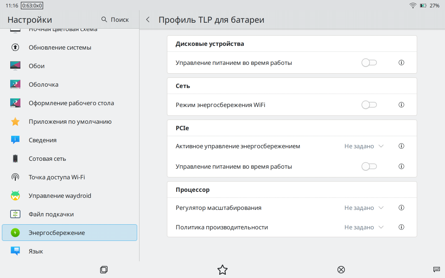
Task: Toggle disk devices runtime power management
Action: coord(369,63)
